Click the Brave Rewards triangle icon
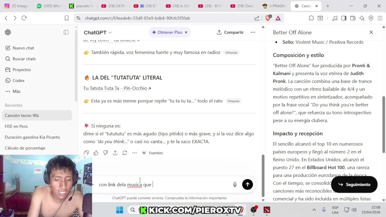386x217 pixels. 278,18
